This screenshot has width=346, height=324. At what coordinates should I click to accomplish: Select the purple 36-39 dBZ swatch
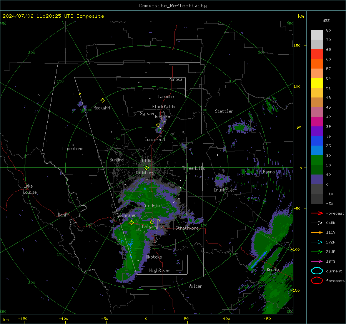[317, 131]
